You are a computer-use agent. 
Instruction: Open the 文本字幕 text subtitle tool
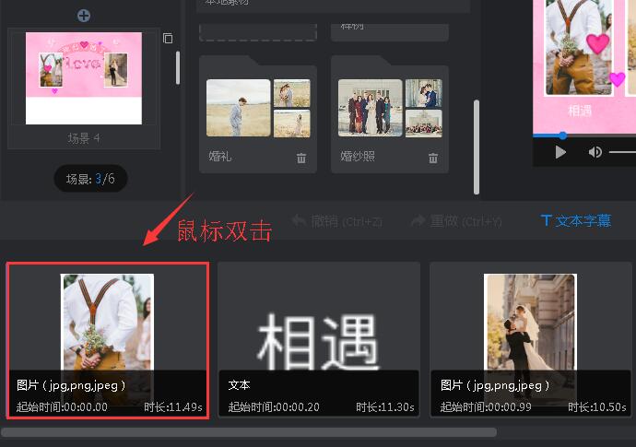576,220
